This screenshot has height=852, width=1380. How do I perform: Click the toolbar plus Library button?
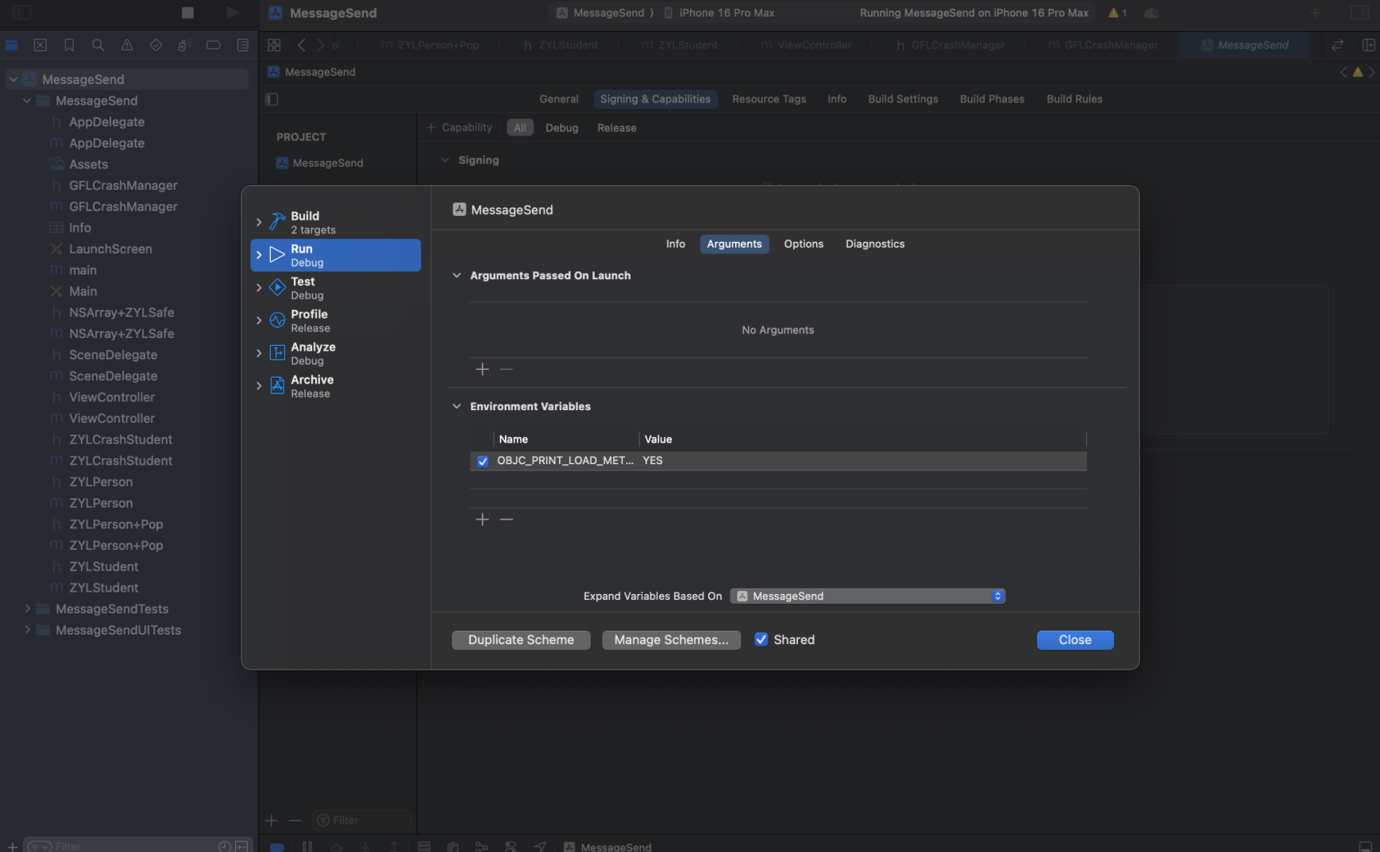(1316, 13)
